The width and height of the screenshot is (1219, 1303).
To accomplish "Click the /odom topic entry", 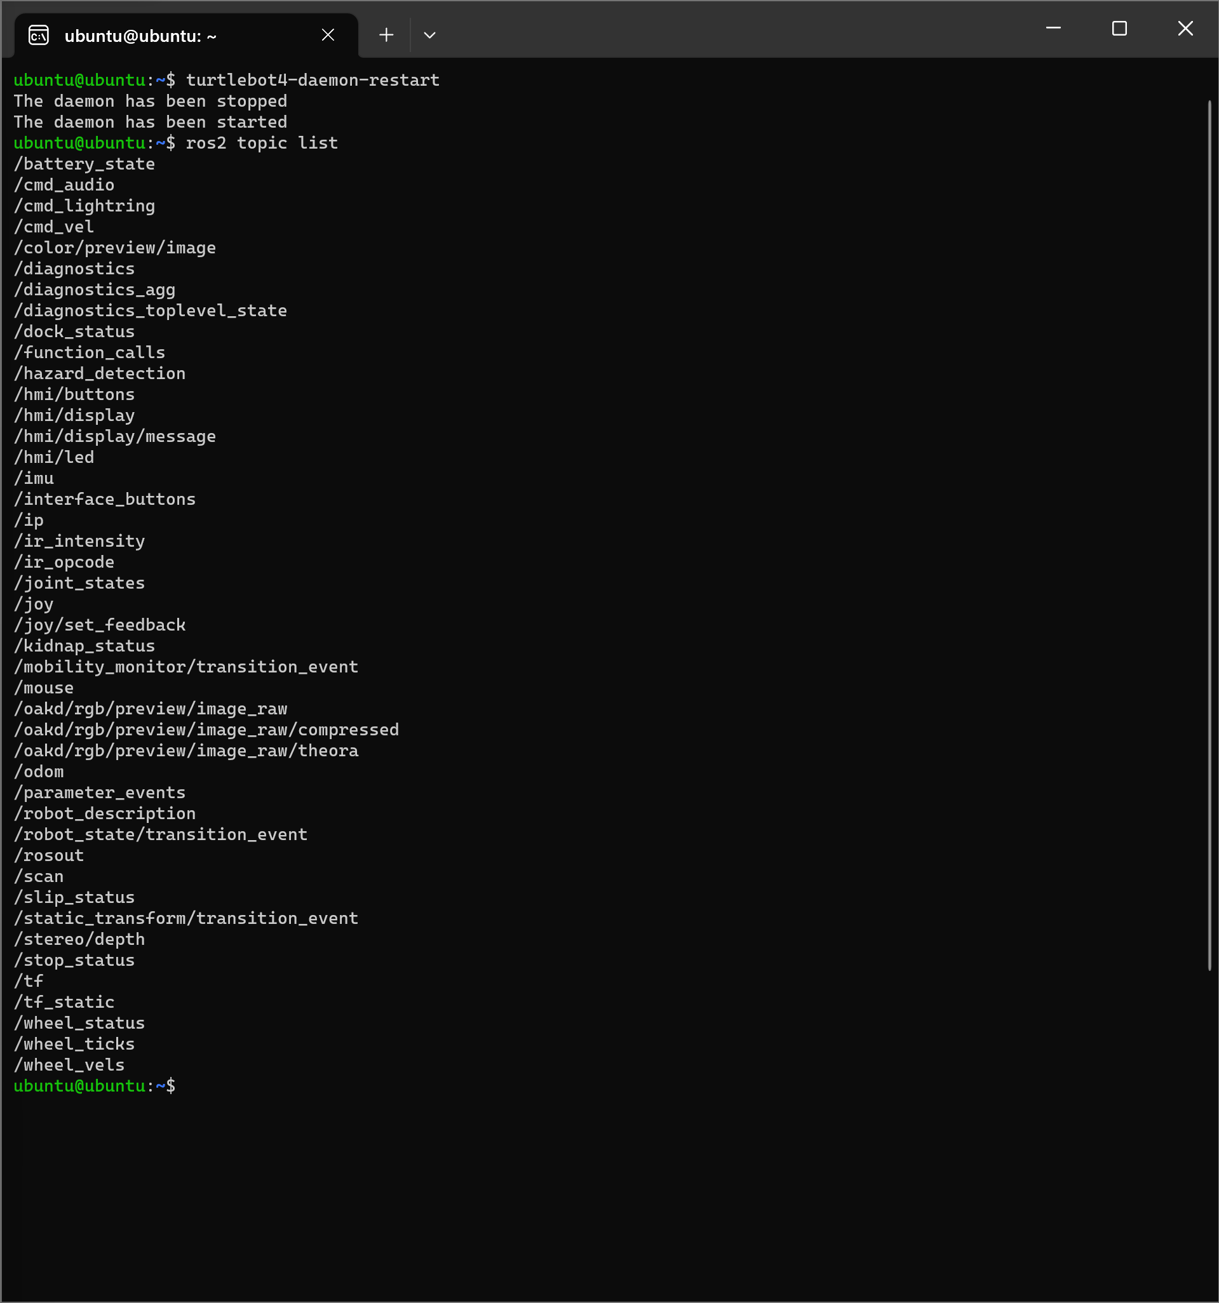I will point(39,771).
